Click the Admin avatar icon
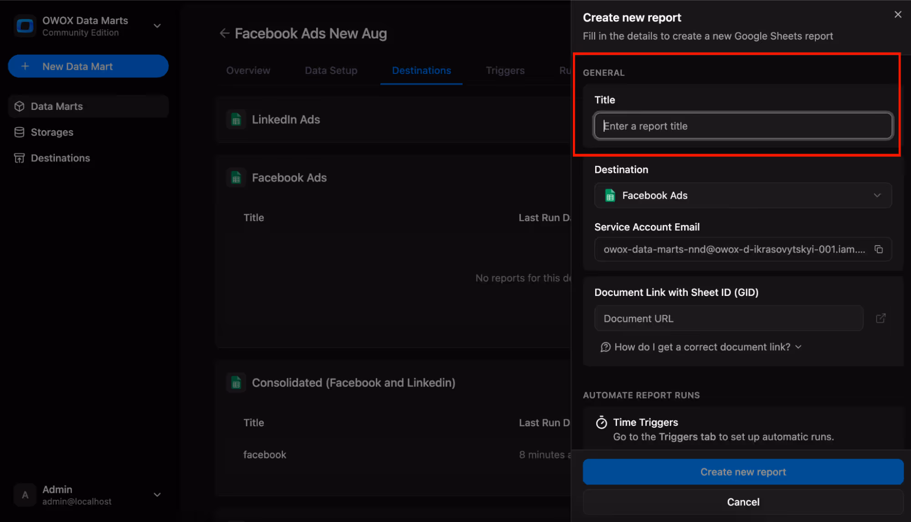The image size is (911, 522). click(x=25, y=495)
